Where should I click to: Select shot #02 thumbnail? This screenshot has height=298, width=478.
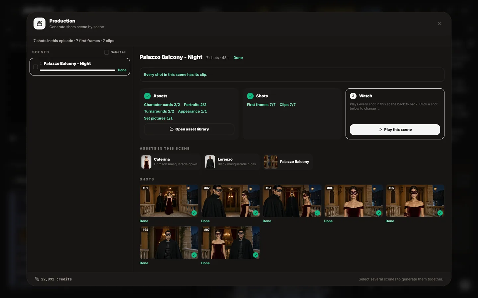[x=230, y=201]
